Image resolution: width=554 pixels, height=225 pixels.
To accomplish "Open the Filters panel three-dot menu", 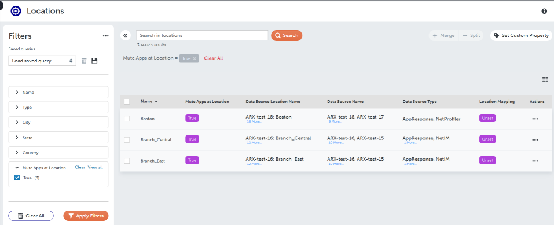I will (x=105, y=36).
